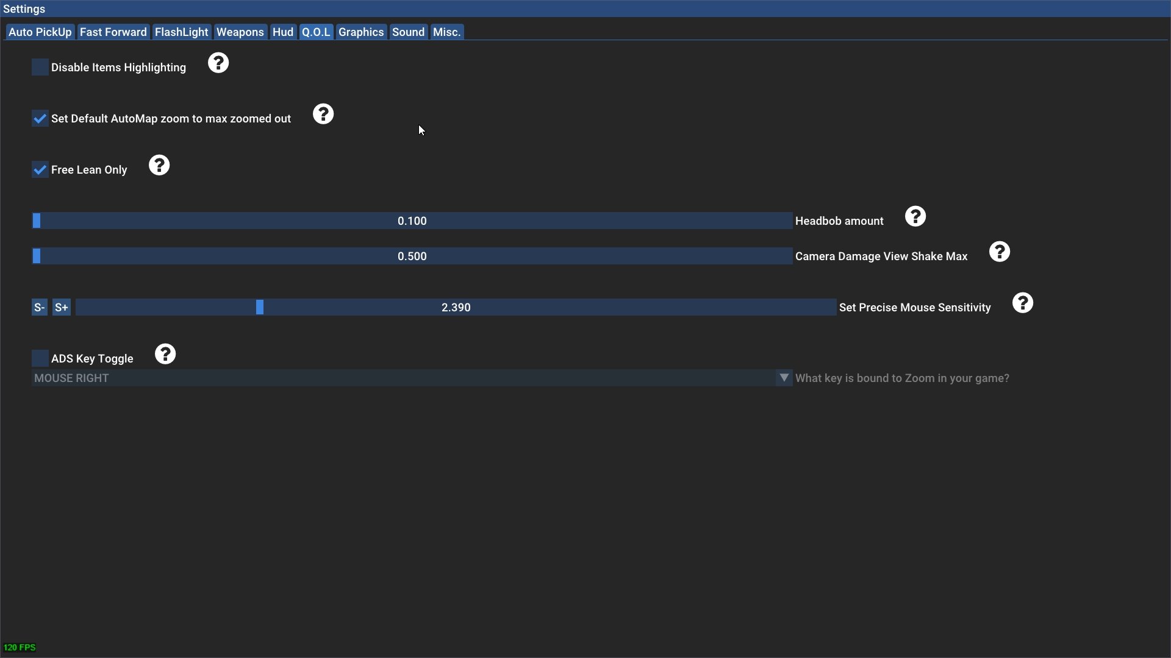Uncheck Set Default AutoMap zoom option
This screenshot has height=658, width=1171.
point(40,119)
